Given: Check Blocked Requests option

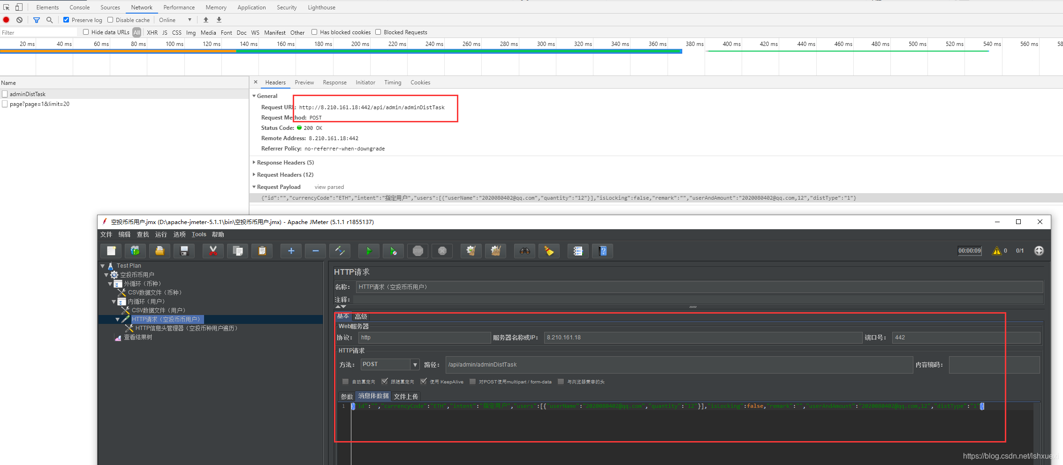Looking at the screenshot, I should click(x=378, y=32).
